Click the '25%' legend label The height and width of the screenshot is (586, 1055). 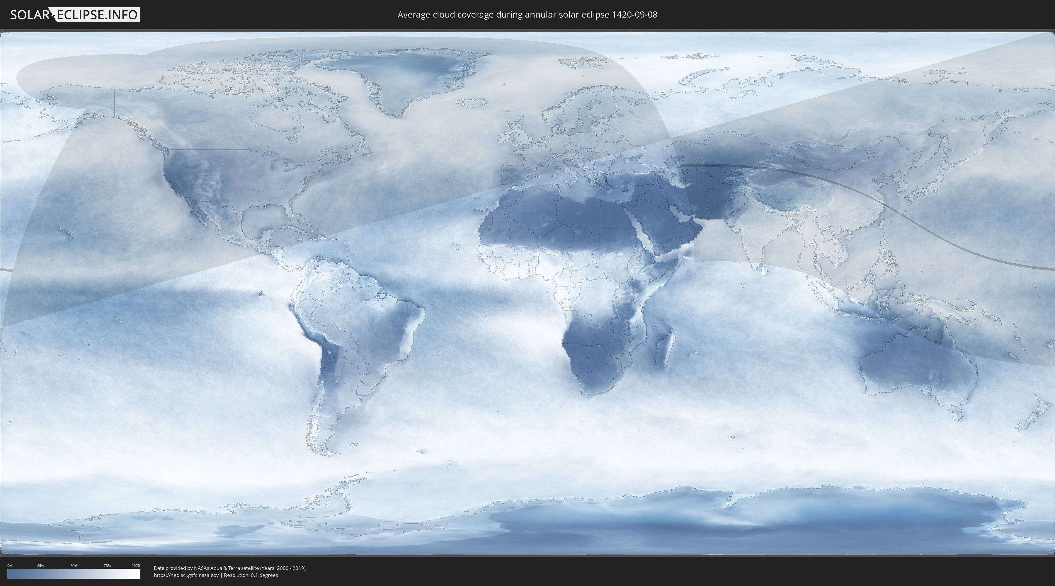point(40,565)
